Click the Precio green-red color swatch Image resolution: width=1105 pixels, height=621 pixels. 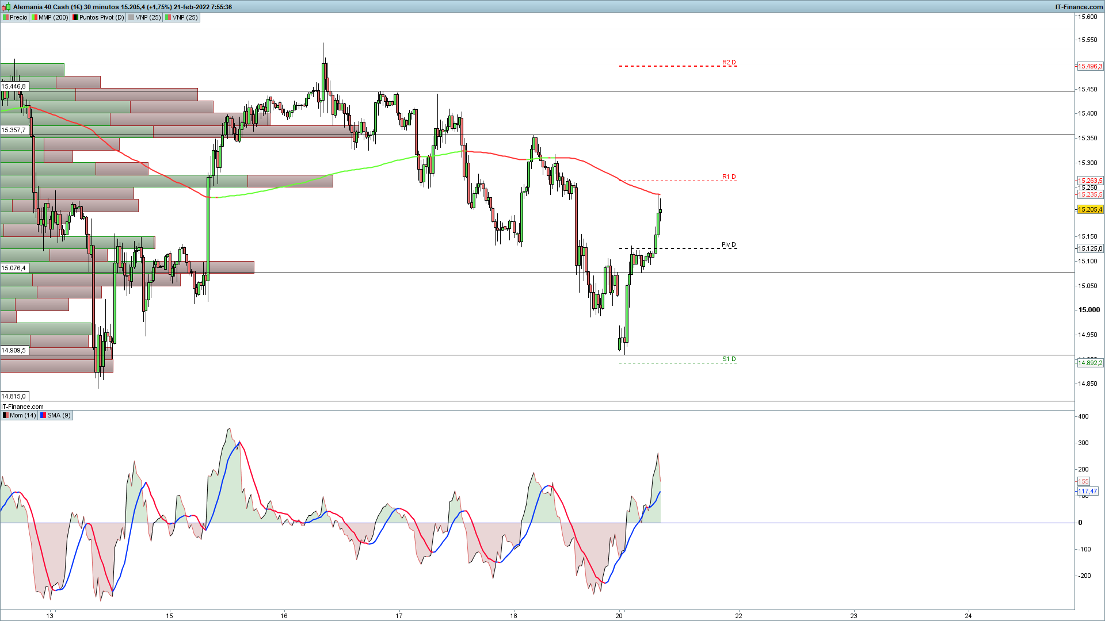point(6,17)
